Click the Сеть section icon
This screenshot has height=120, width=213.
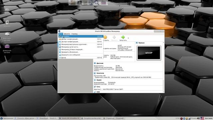click(95, 87)
